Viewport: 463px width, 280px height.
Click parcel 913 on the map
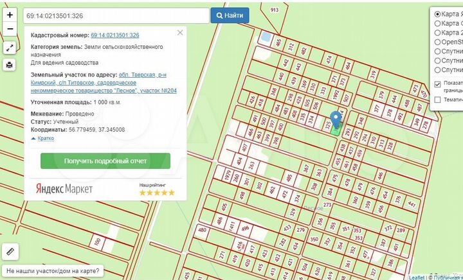275,10
